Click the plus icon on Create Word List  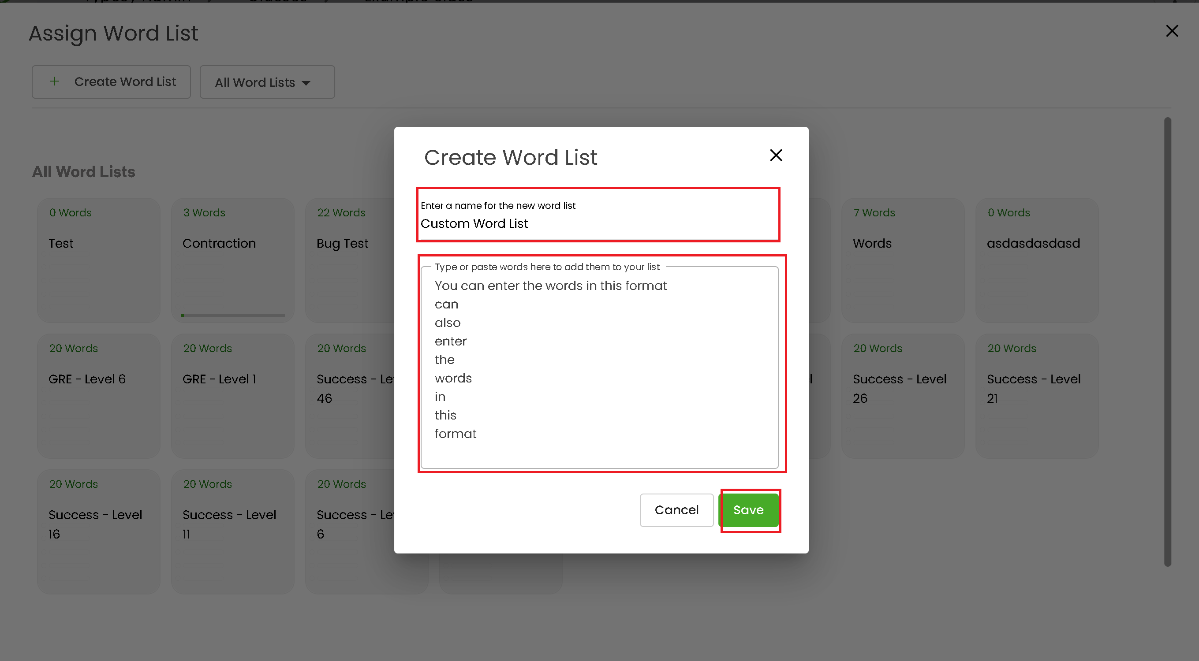coord(54,82)
